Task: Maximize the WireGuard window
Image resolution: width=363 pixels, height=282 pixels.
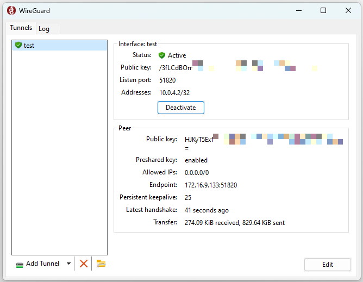Action: point(323,10)
